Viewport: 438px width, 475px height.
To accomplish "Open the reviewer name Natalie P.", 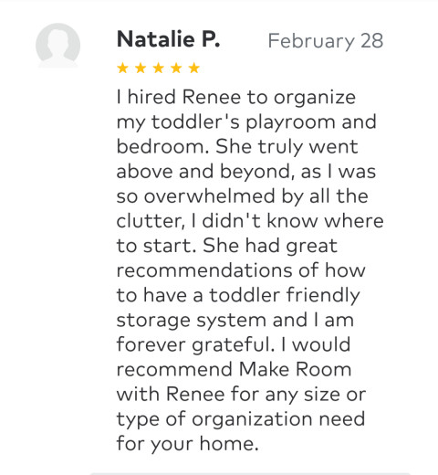I will coord(169,39).
